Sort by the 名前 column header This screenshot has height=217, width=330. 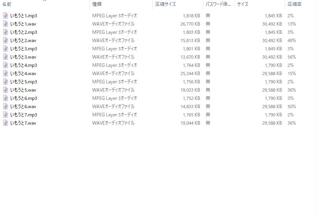click(x=7, y=4)
